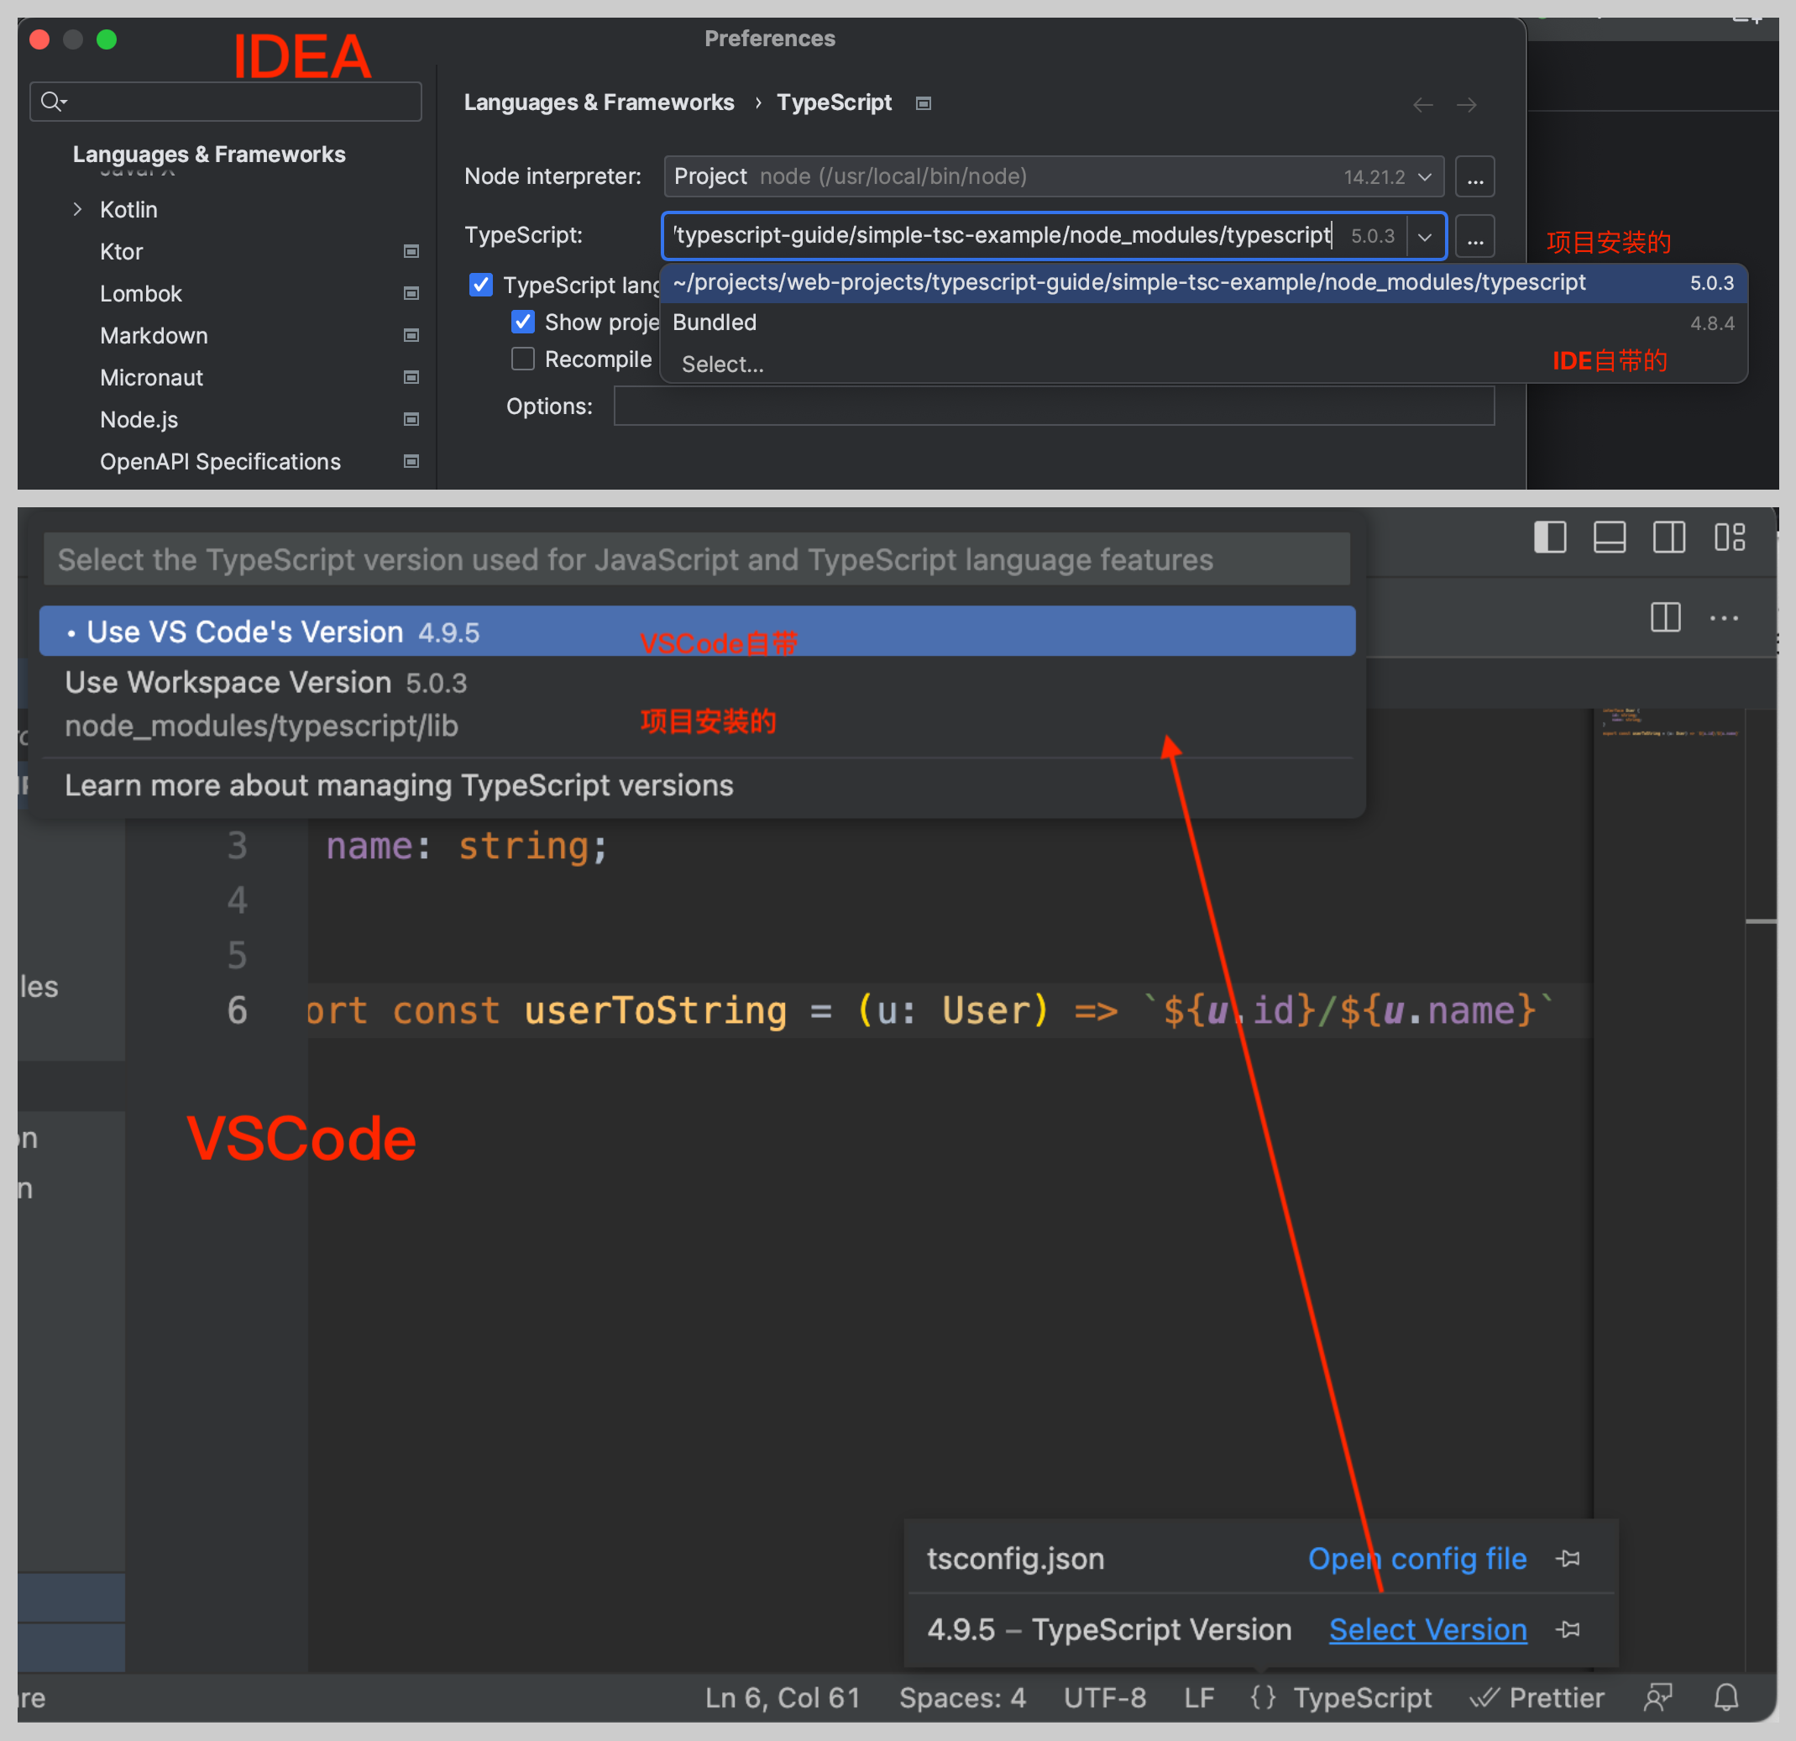Enable the Recompile checkbox
The image size is (1796, 1741).
523,359
